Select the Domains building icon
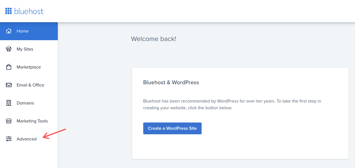Viewport: 355px width, 168px height. point(8,103)
